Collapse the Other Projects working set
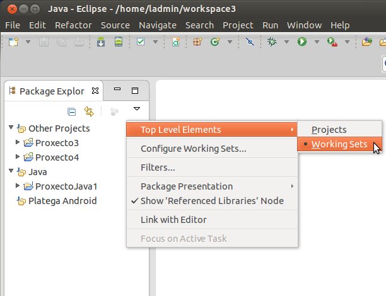Image resolution: width=386 pixels, height=296 pixels. [11, 127]
